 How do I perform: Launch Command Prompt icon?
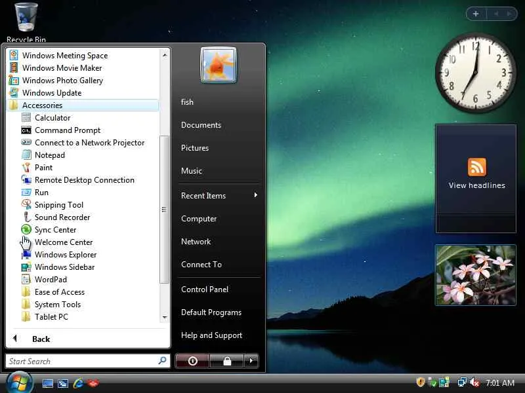26,130
